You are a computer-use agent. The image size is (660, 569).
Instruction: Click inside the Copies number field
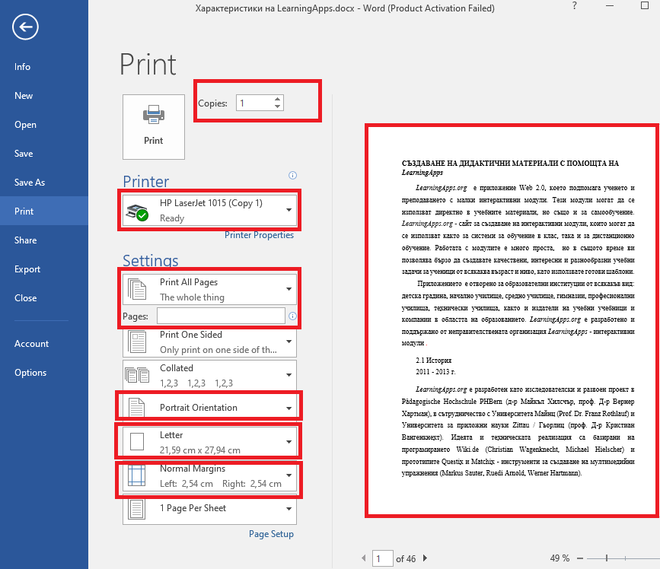254,103
